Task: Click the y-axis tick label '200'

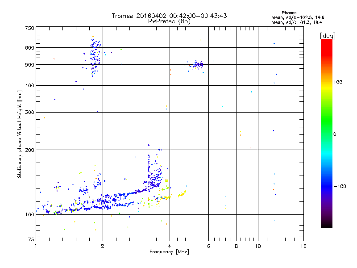Action: tap(29, 150)
